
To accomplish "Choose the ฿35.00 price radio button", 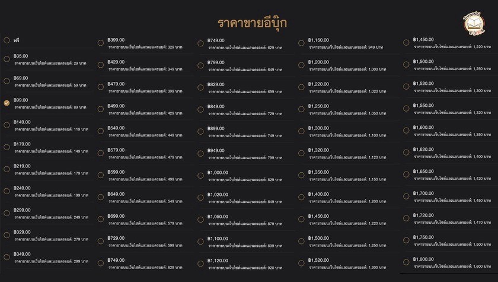I will (7, 59).
